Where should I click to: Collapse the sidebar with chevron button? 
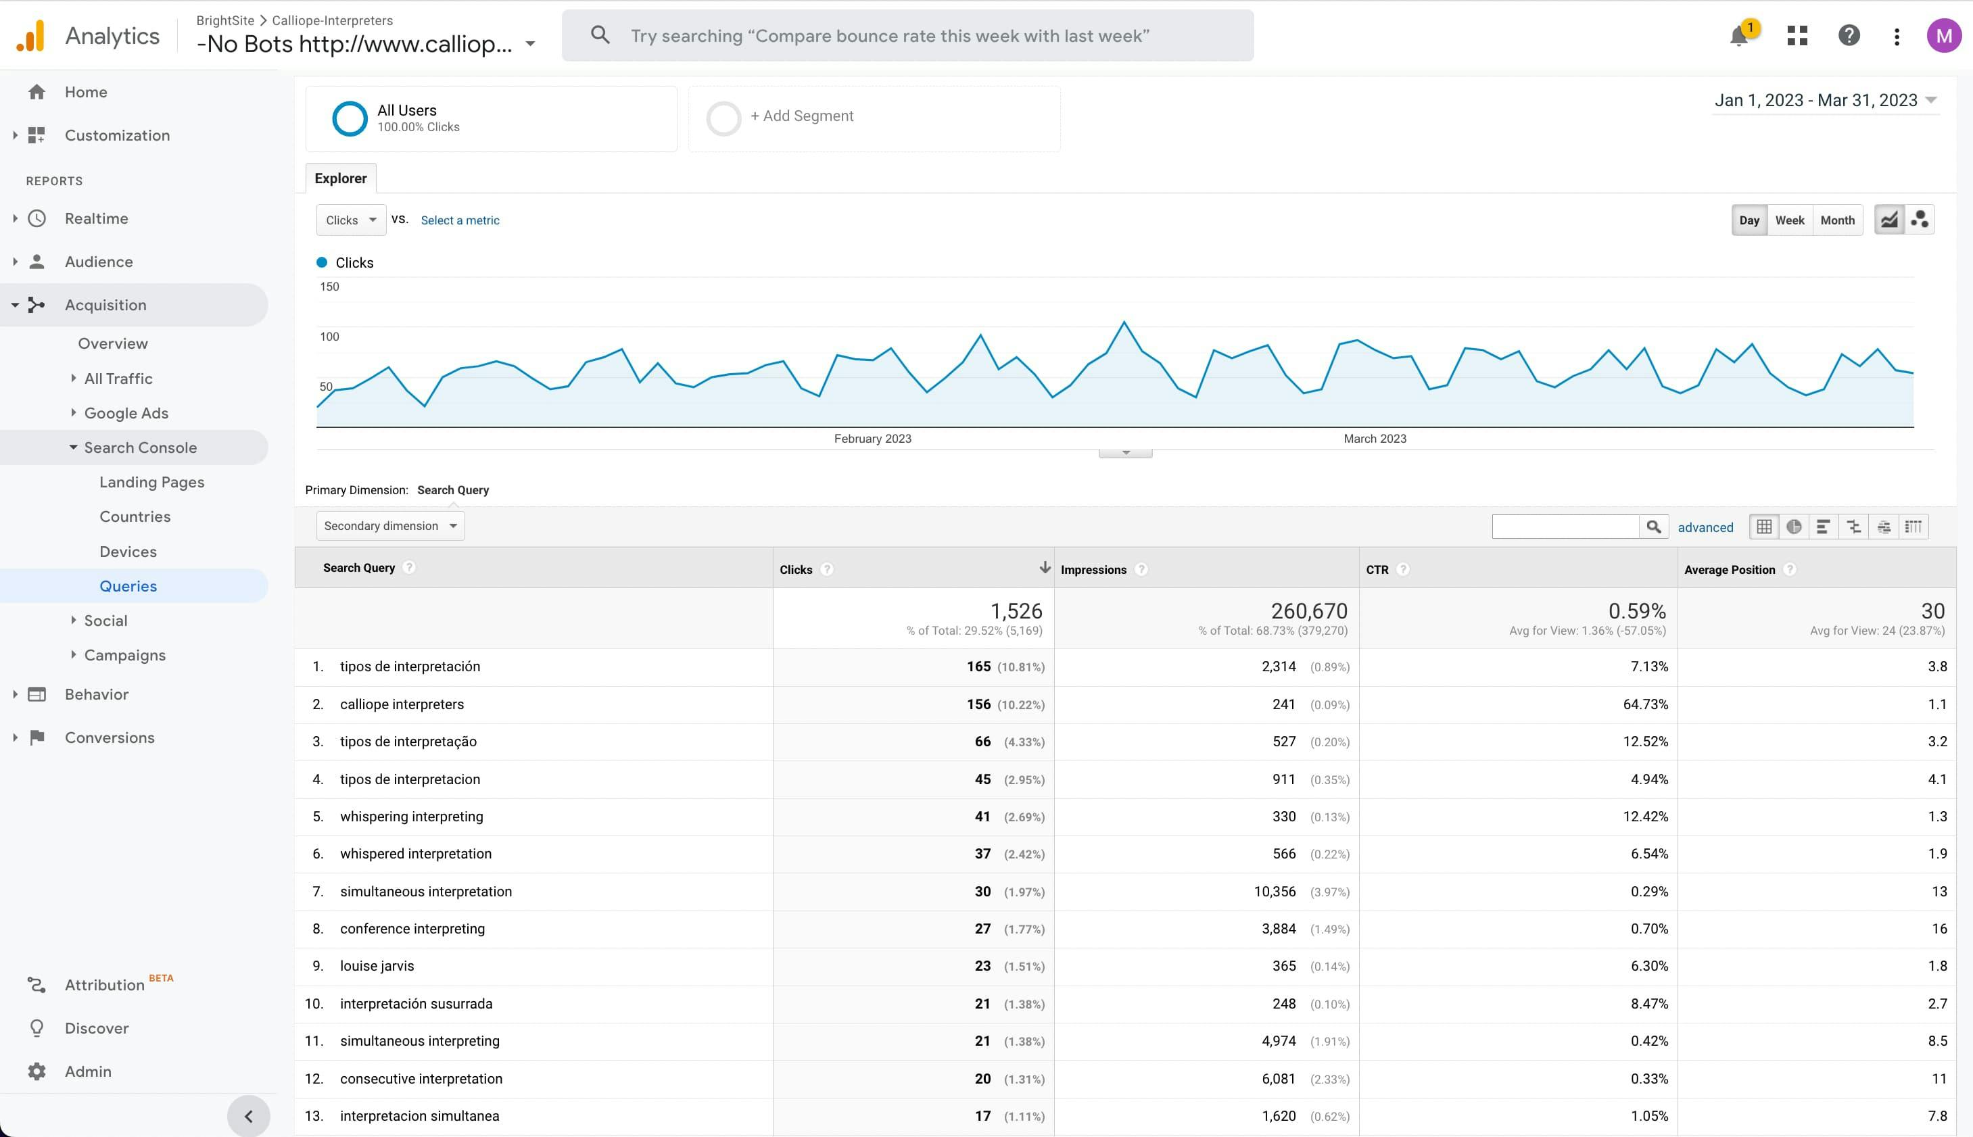pos(248,1117)
